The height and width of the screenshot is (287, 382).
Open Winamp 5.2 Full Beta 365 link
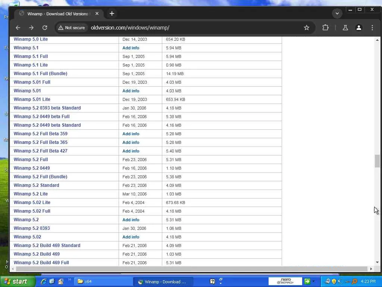40,142
